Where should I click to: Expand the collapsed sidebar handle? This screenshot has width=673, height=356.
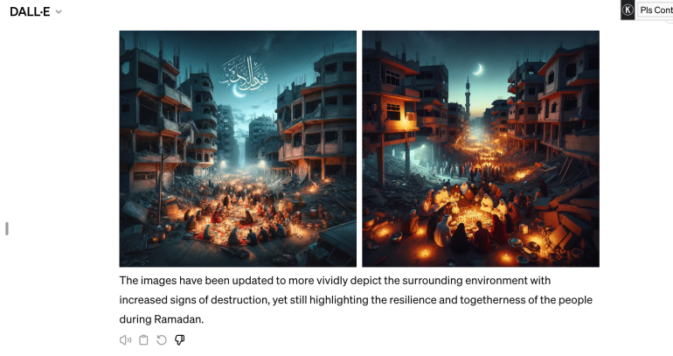[6, 228]
